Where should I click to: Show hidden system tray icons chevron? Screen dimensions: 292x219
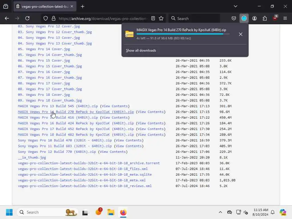[220, 212]
